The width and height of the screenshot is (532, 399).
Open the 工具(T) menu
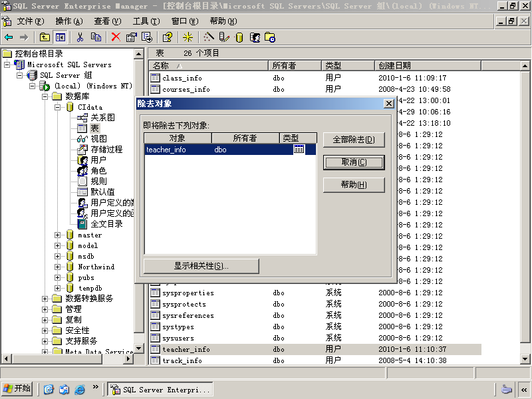(146, 21)
